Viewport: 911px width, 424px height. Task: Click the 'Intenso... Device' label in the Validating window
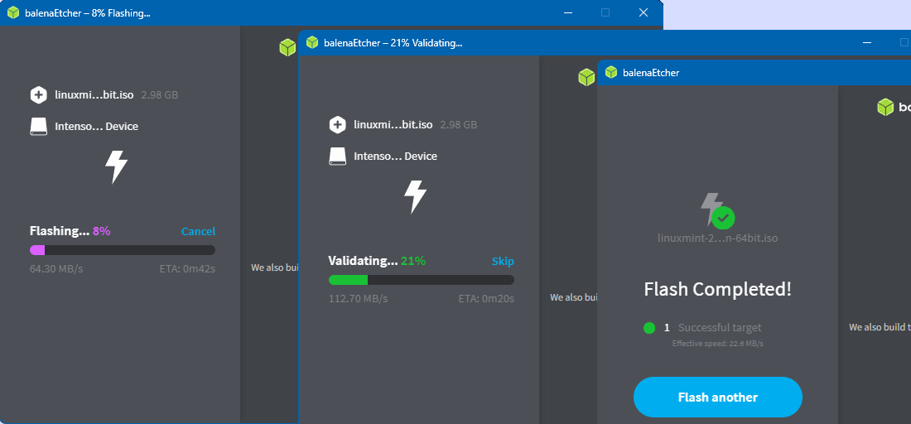[395, 157]
